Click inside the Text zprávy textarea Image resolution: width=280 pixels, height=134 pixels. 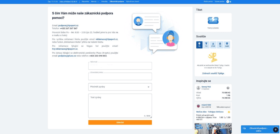120,106
